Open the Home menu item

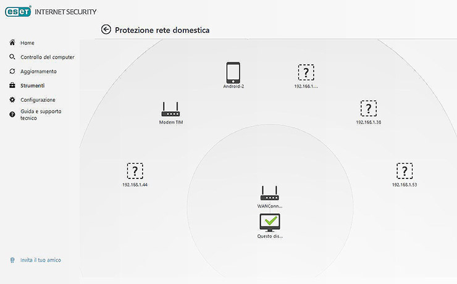pyautogui.click(x=27, y=43)
